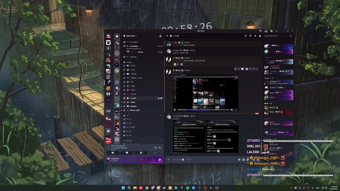Open the Chat text channel
This screenshot has height=191, width=340.
tap(143, 66)
